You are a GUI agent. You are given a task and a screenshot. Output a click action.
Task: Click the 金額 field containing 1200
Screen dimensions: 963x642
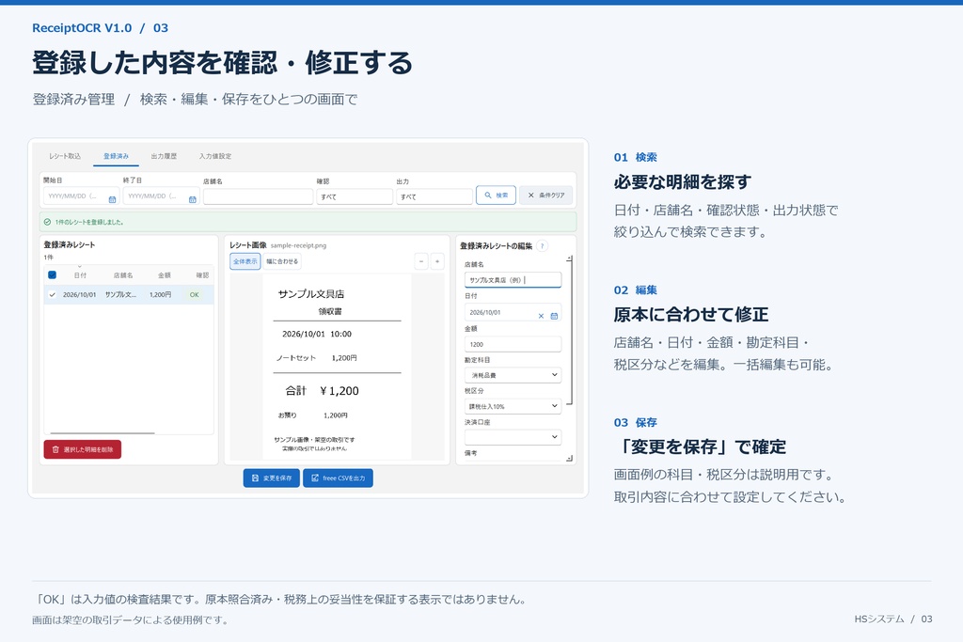pos(513,344)
